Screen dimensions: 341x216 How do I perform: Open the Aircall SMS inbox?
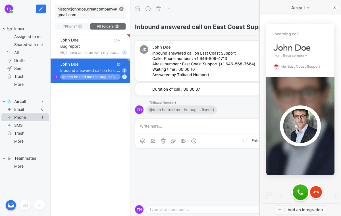click(25, 125)
